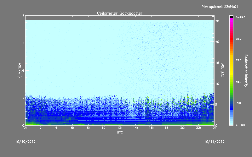252x157 pixels.
Task: Click the 2 tick on the km axis
Action: point(23,98)
